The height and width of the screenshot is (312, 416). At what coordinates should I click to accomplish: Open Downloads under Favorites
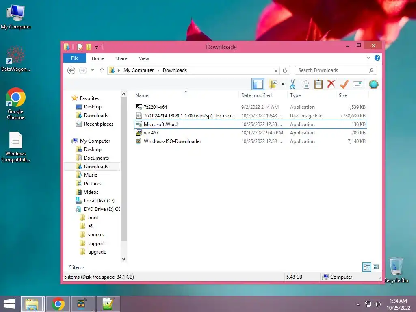(x=96, y=115)
